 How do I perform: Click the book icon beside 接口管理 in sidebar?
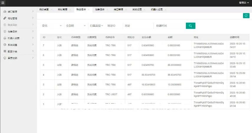(x=4, y=12)
